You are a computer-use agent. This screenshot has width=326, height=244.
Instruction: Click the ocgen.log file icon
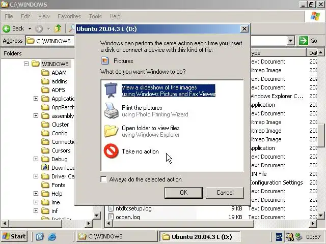[x=111, y=217]
